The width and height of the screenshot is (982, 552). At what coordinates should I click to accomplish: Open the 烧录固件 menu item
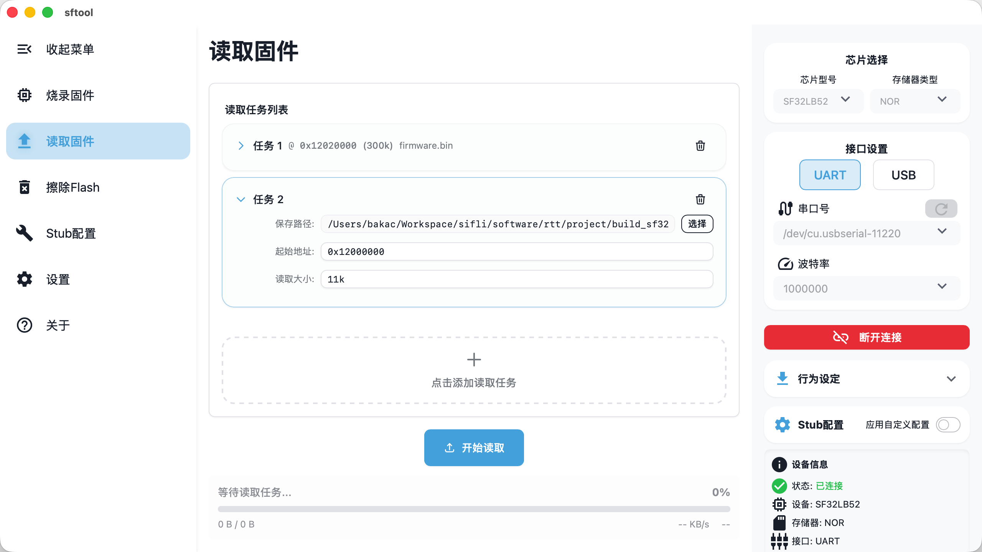pos(69,95)
